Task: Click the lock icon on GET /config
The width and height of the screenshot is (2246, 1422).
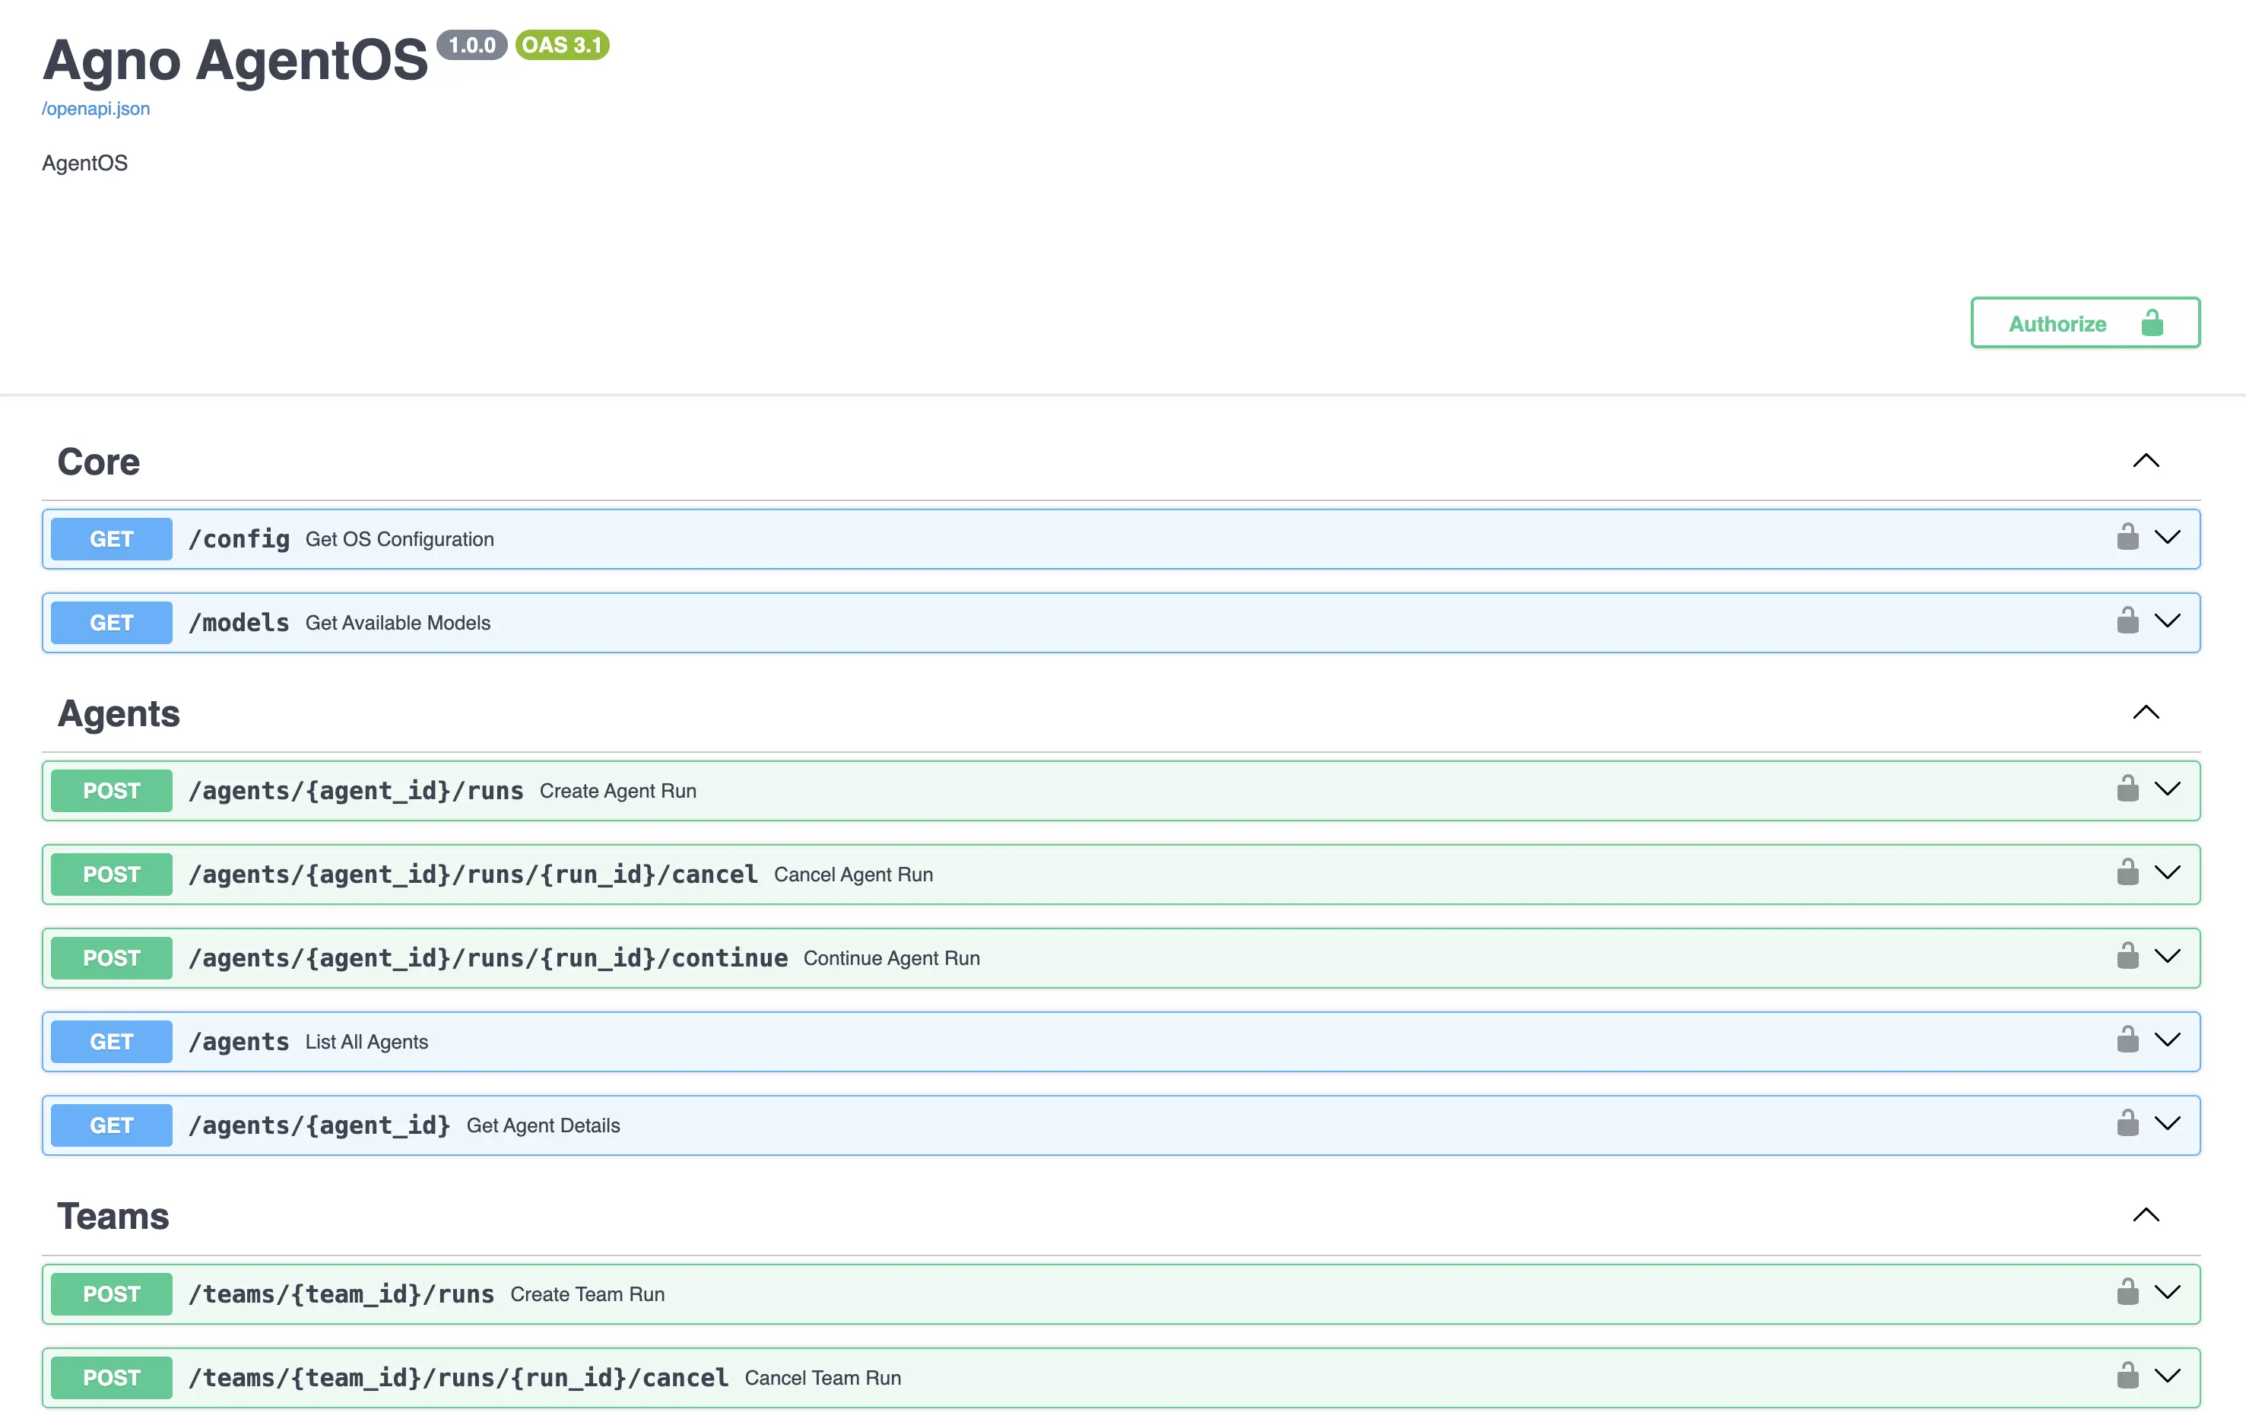Action: [x=2127, y=537]
